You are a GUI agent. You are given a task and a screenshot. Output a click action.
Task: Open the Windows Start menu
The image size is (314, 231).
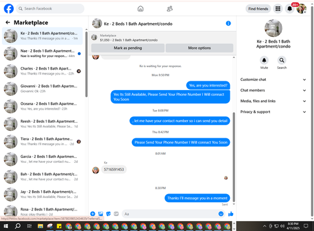(6, 226)
